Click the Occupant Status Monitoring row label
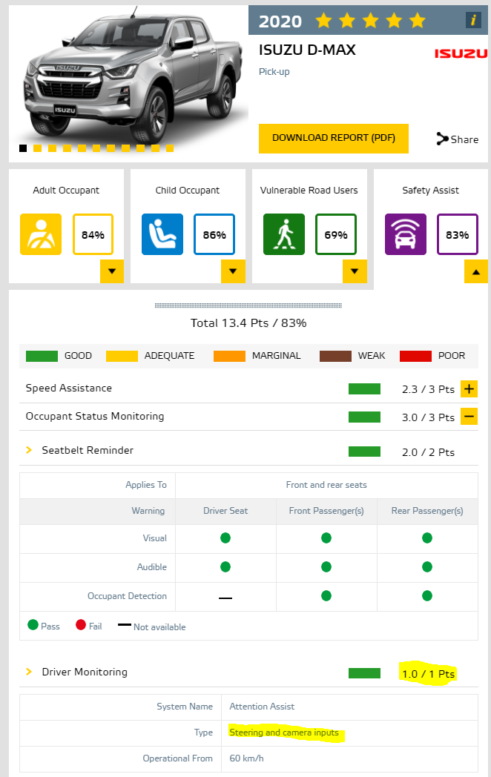The image size is (491, 777). pyautogui.click(x=95, y=416)
